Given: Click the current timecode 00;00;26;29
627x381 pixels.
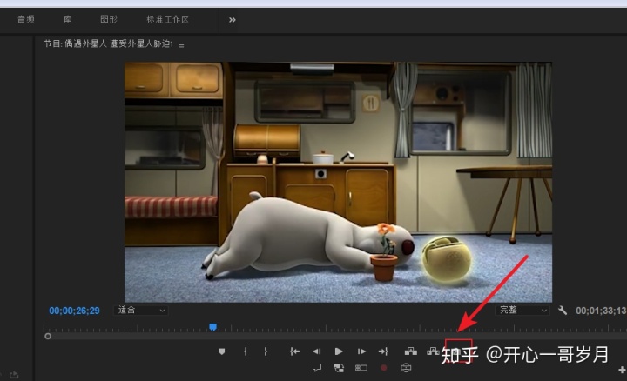Looking at the screenshot, I should pyautogui.click(x=74, y=311).
